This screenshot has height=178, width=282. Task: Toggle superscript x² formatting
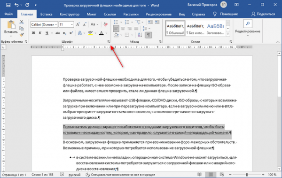tap(71, 33)
